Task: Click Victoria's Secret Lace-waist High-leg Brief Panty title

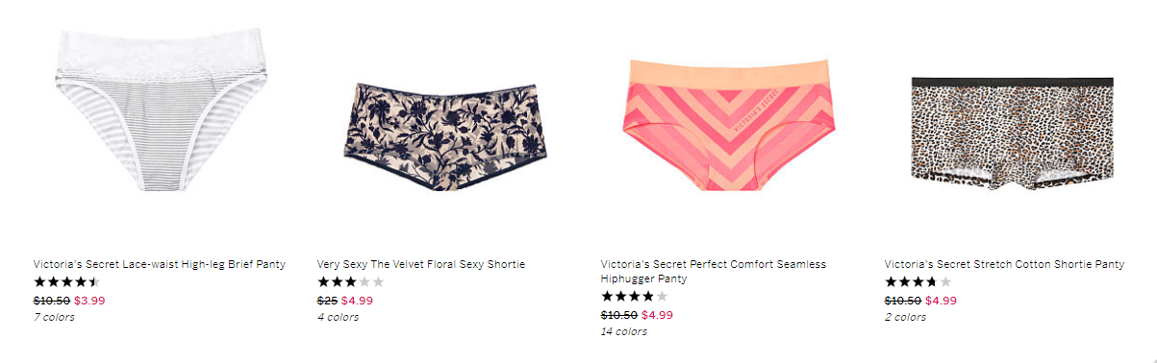Action: (x=160, y=264)
